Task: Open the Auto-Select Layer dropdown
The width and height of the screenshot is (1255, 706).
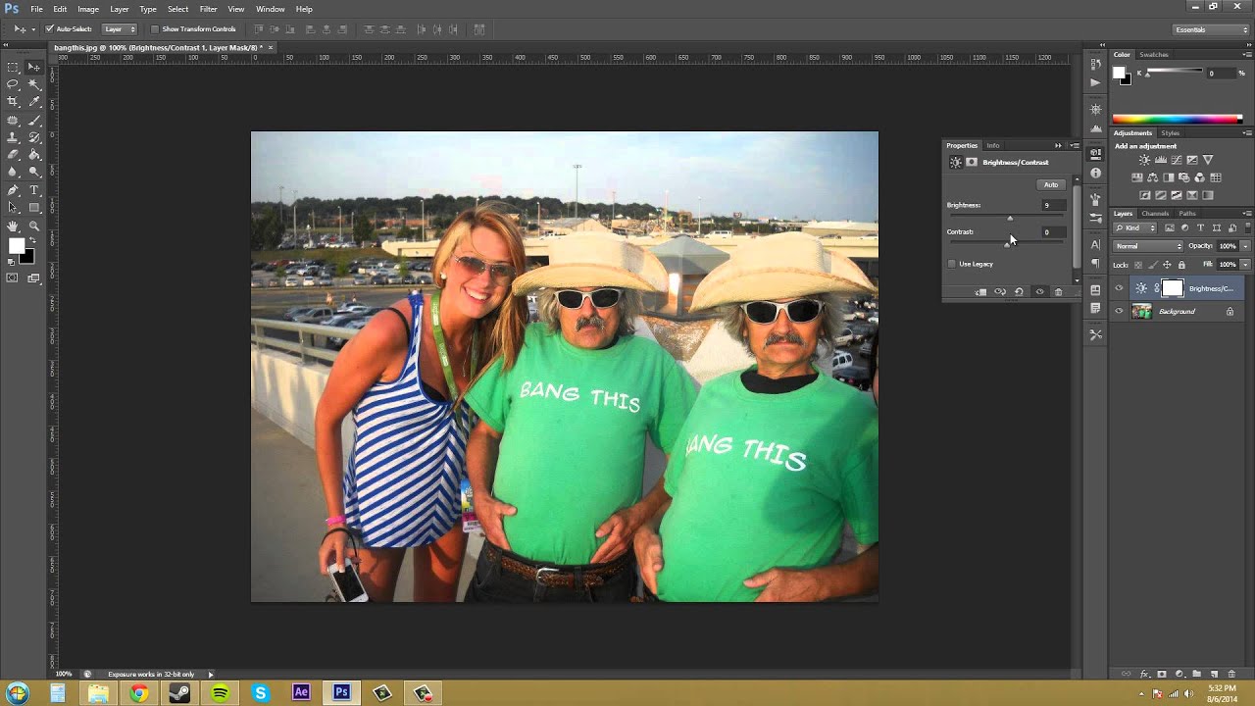Action: tap(120, 29)
